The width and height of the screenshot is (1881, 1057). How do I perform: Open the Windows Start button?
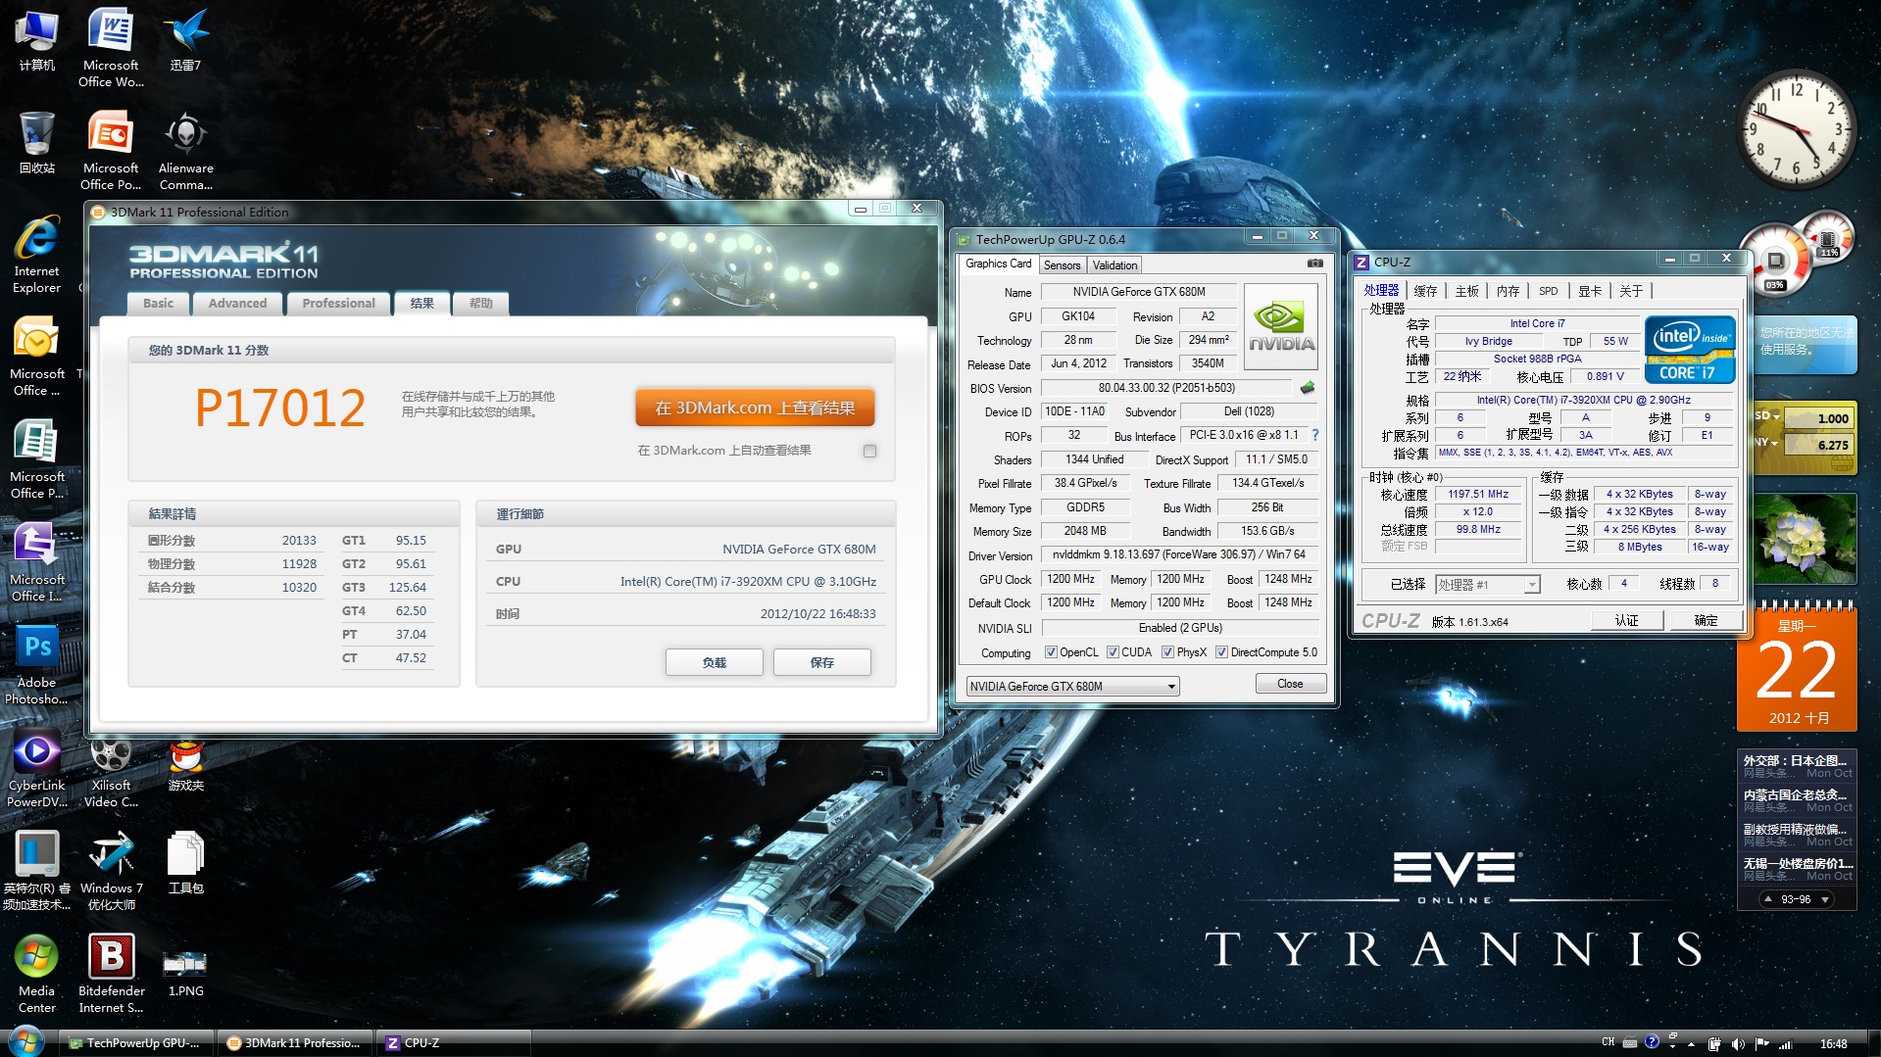click(25, 1041)
